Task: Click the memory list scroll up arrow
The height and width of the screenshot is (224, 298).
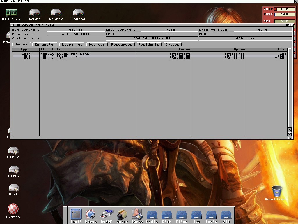Action: pyautogui.click(x=290, y=130)
